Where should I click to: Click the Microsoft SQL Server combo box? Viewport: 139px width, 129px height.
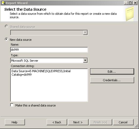[49, 61]
